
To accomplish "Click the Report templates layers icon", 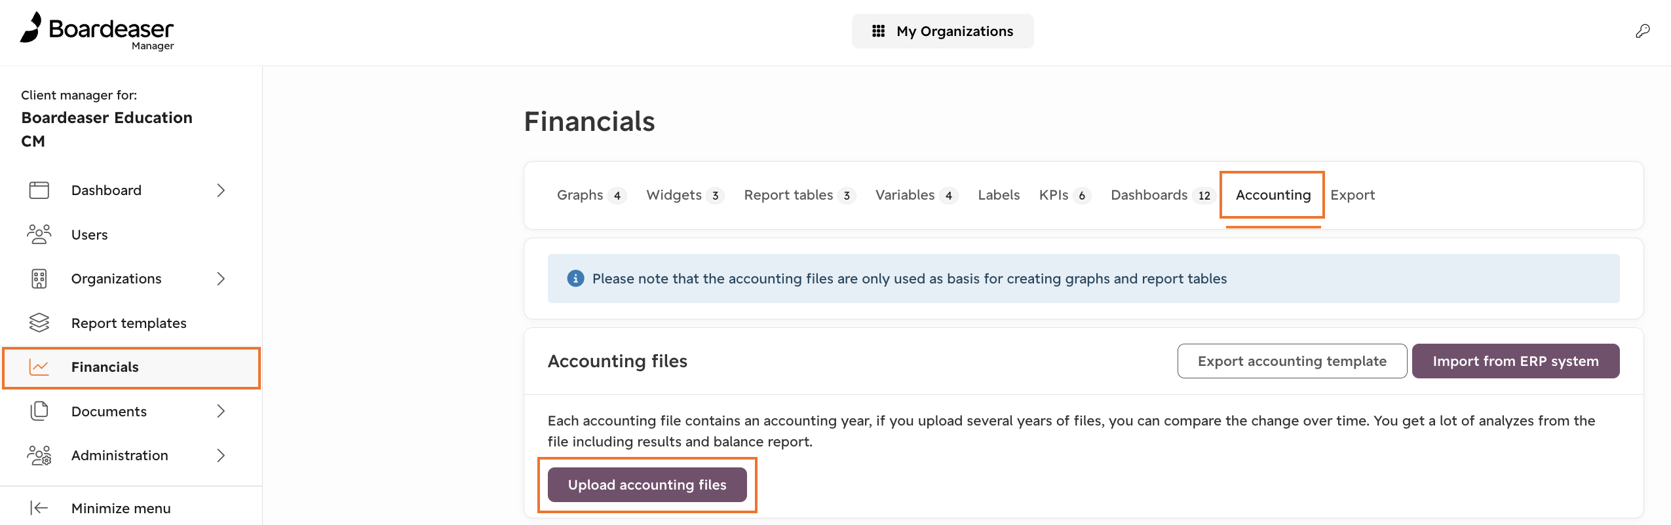I will pyautogui.click(x=39, y=323).
